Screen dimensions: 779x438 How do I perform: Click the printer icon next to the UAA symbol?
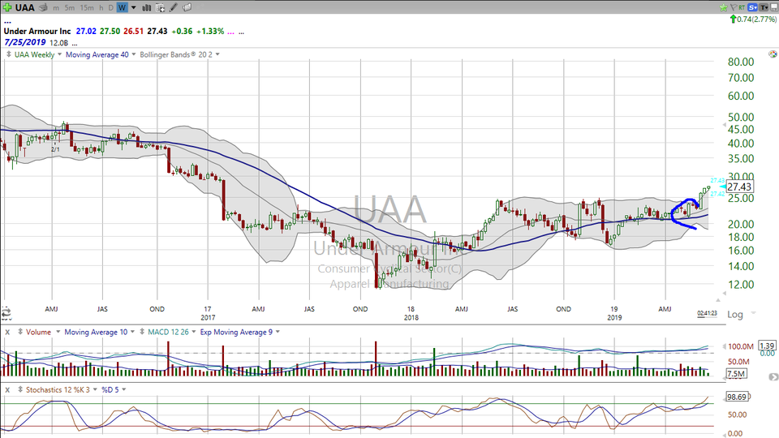coord(43,7)
